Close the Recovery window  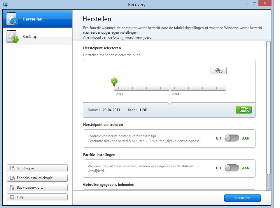pyautogui.click(x=265, y=4)
